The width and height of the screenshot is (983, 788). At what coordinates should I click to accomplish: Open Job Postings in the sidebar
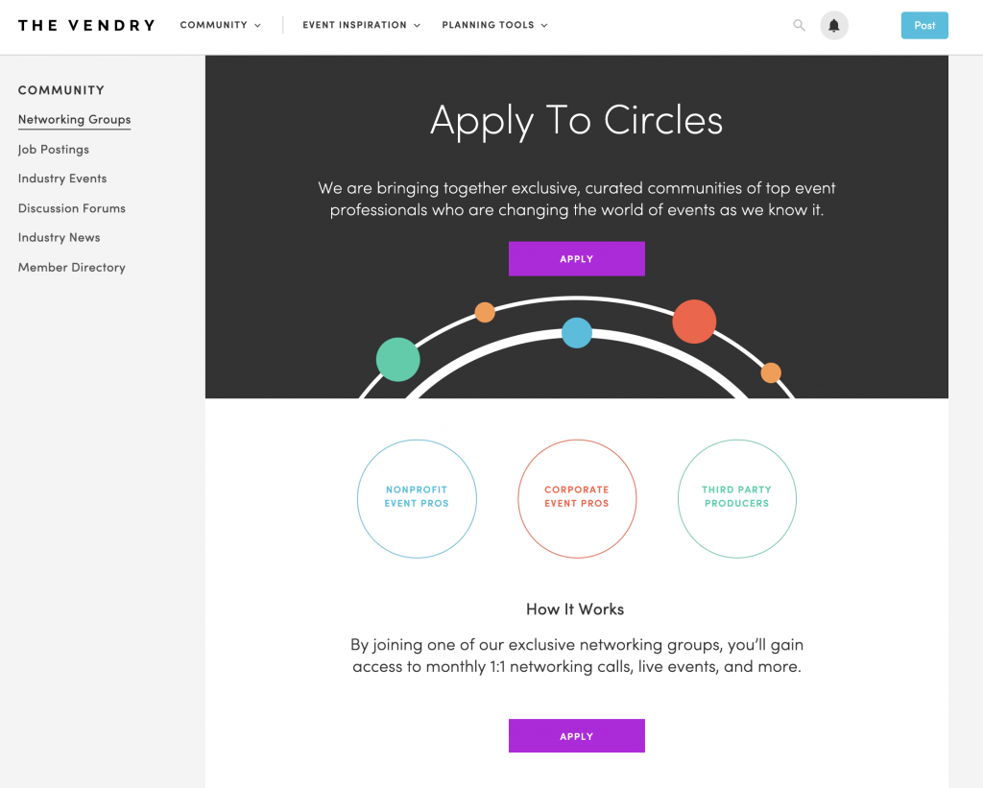coord(54,149)
